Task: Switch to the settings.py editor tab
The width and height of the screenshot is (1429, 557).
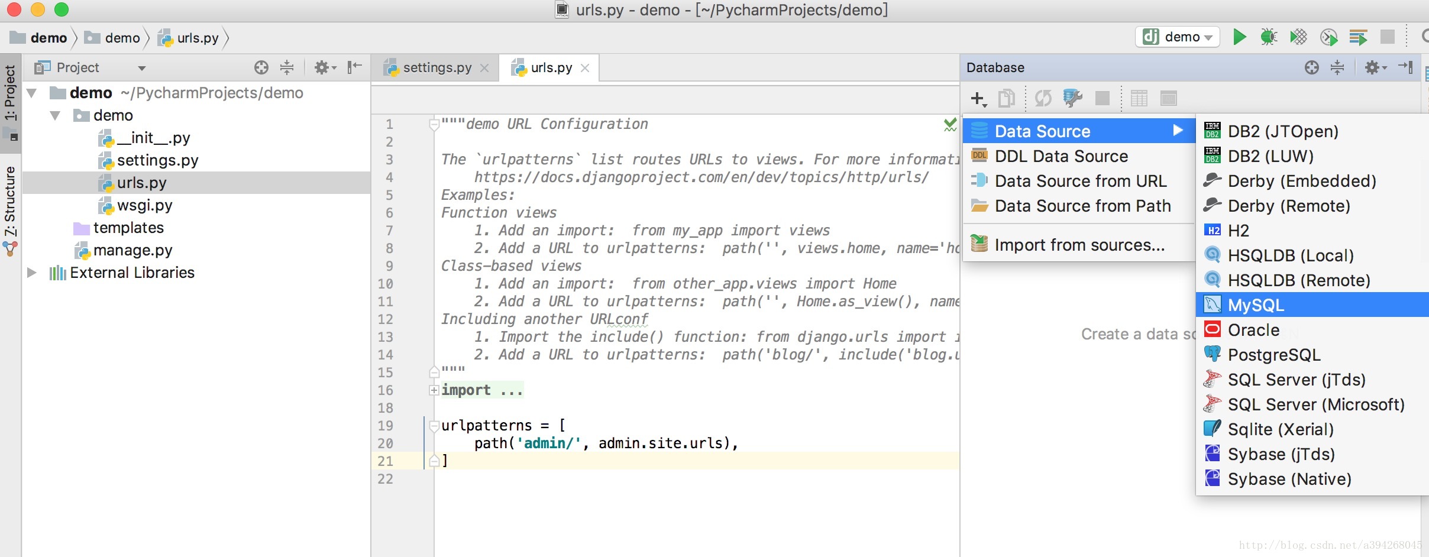Action: pos(436,68)
